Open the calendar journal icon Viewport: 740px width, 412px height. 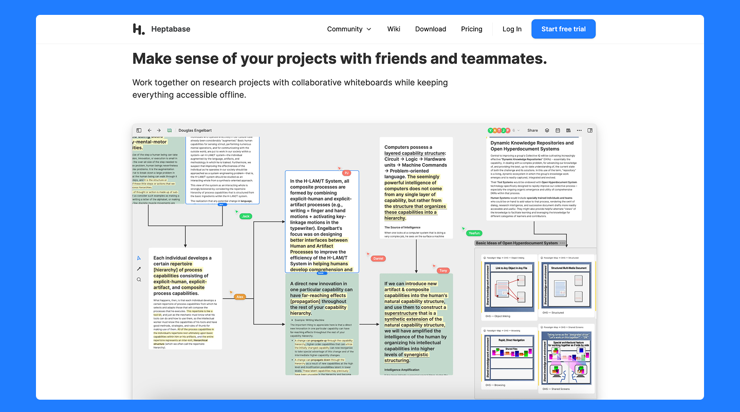[x=558, y=130]
